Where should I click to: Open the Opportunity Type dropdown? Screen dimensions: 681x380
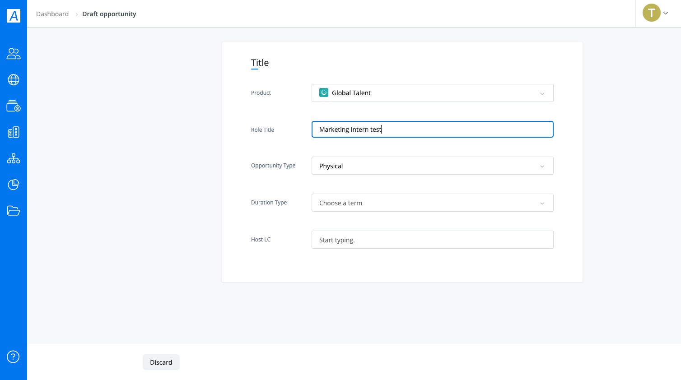click(432, 166)
